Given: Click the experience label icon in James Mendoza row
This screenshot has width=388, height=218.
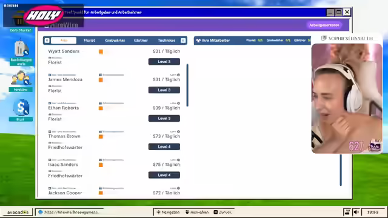Looking at the screenshot, I should click(100, 75).
